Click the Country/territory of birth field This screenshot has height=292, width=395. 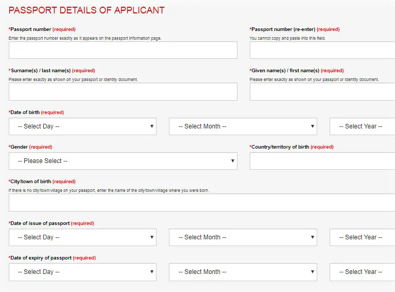point(322,161)
